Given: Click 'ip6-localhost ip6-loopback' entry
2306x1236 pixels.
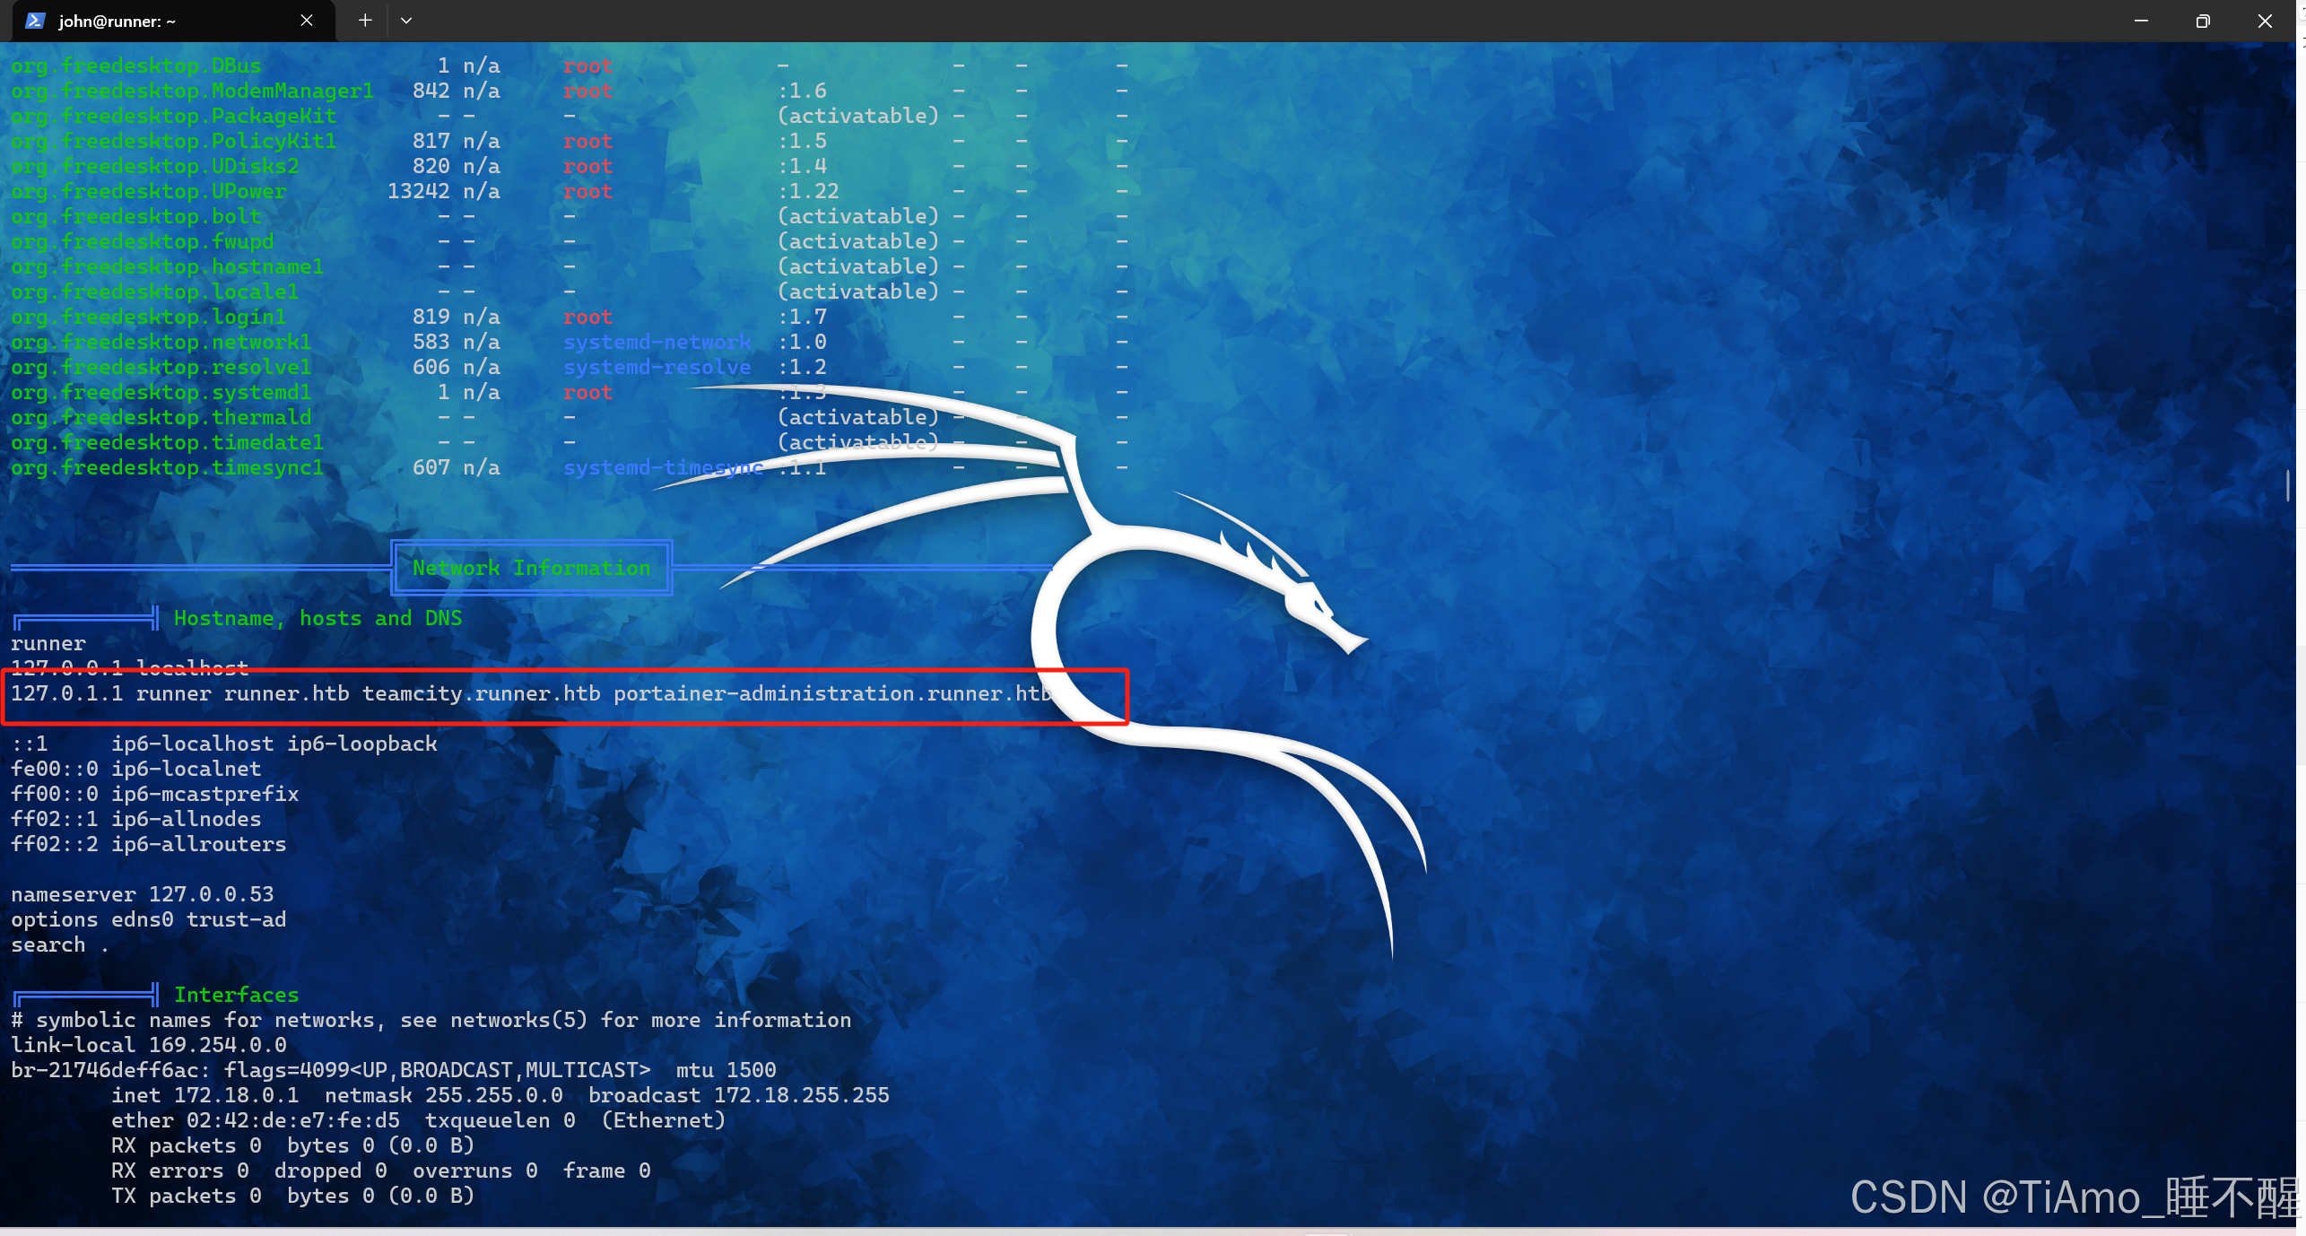Looking at the screenshot, I should coord(274,744).
